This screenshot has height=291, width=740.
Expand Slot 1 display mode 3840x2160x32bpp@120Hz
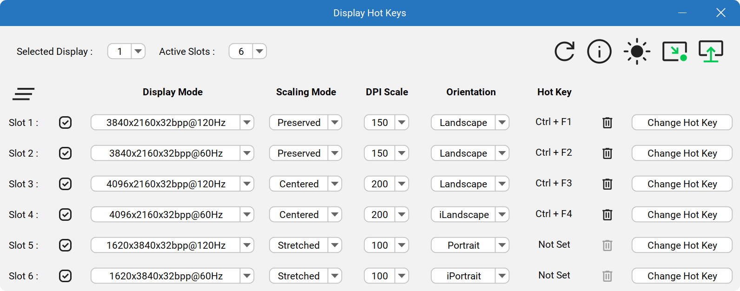point(172,123)
